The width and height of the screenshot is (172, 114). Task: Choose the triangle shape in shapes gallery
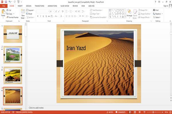[110, 13]
